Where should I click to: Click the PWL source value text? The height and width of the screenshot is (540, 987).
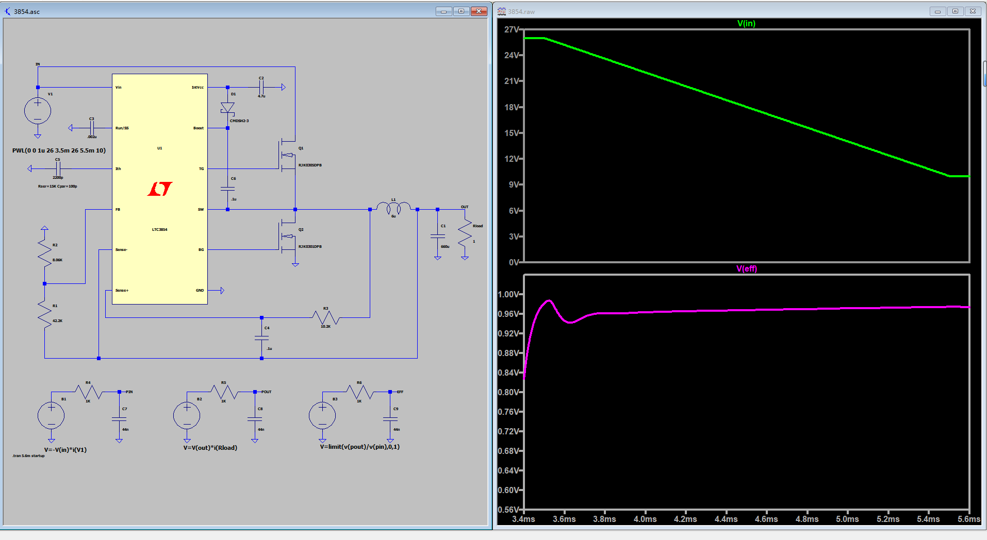click(59, 150)
